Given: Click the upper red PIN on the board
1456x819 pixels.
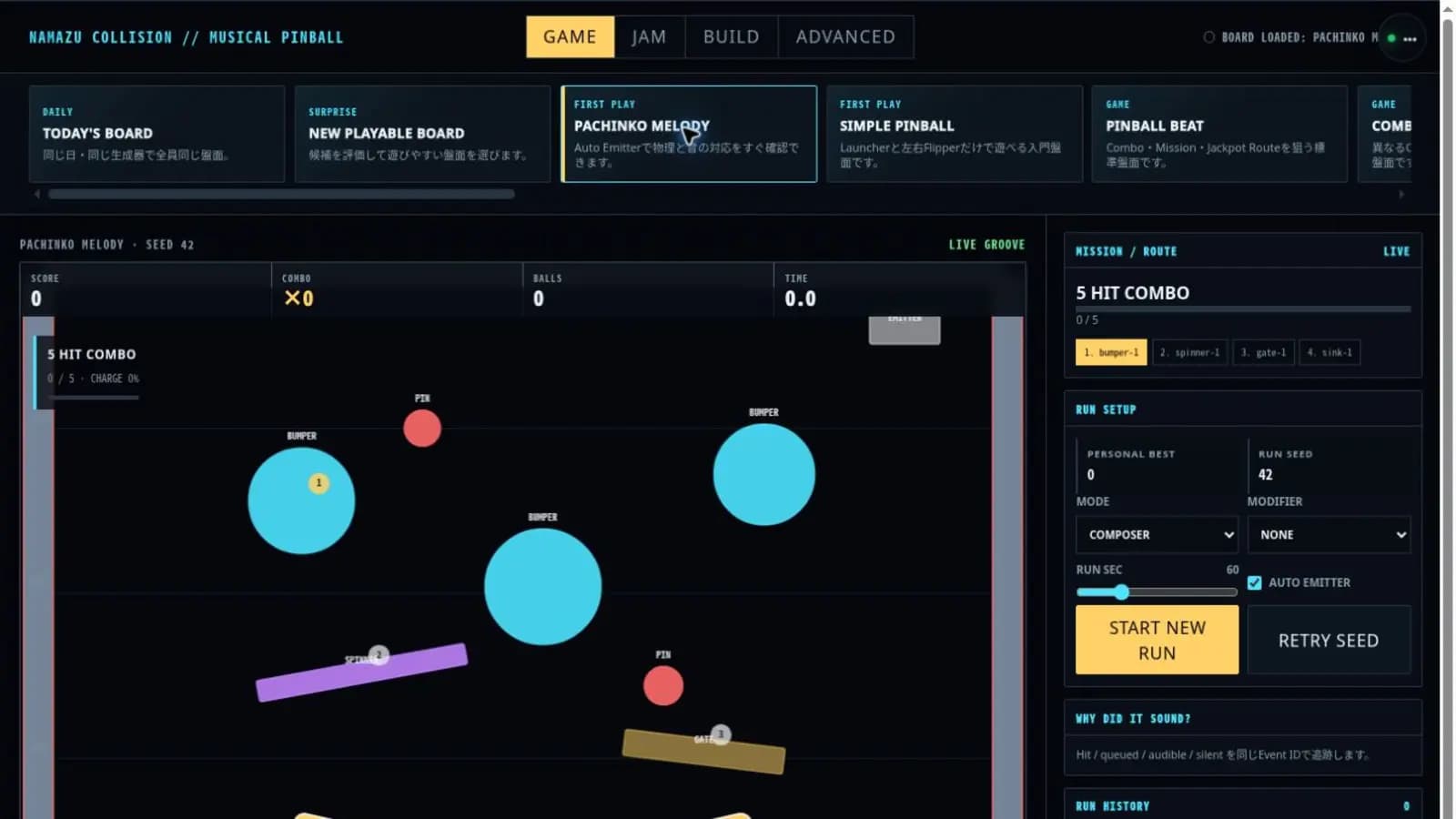Looking at the screenshot, I should (x=422, y=429).
